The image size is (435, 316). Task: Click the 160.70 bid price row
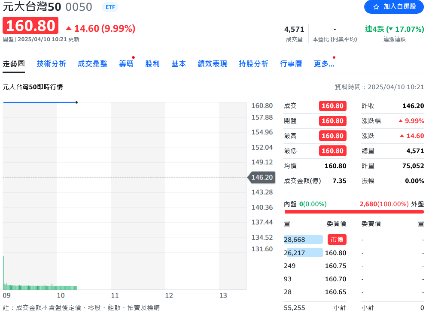(335, 279)
